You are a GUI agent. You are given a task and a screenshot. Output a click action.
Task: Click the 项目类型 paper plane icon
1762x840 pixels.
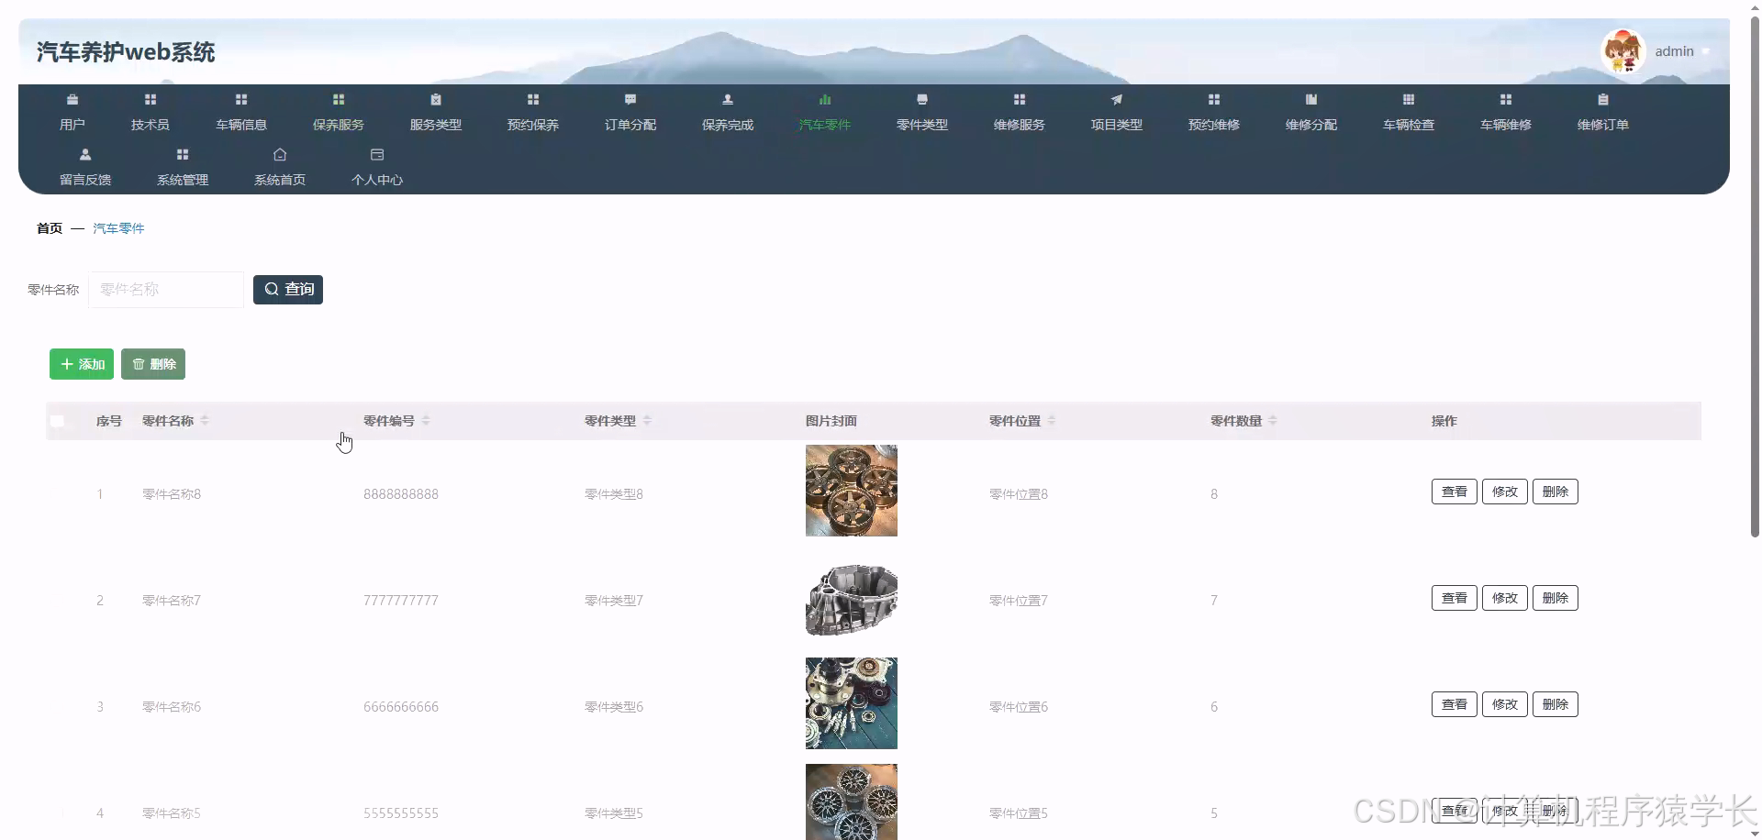(x=1117, y=99)
